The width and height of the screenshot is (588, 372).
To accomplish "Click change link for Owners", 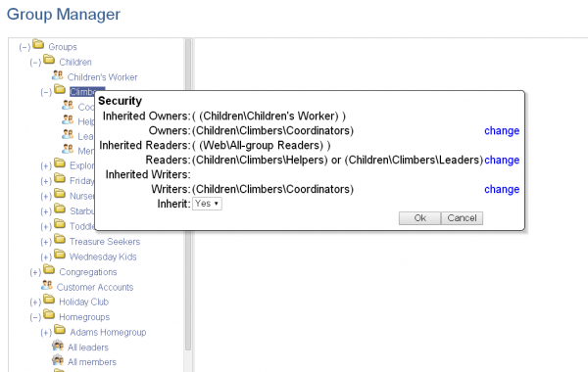I will click(502, 131).
